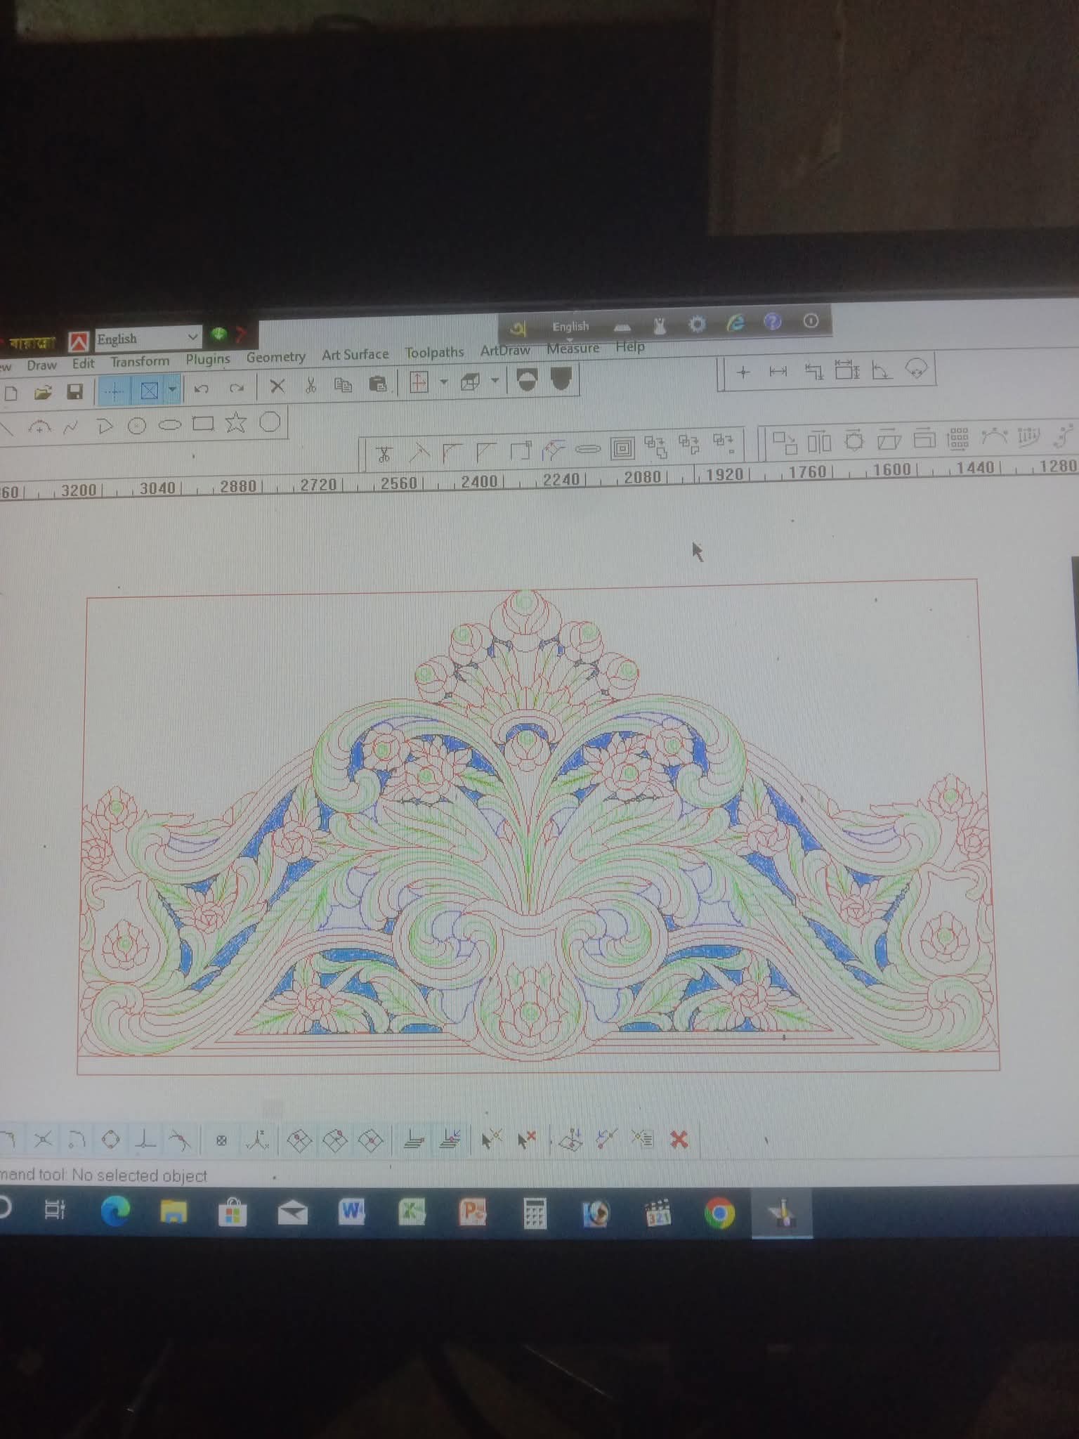Open the Draw menu

41,365
